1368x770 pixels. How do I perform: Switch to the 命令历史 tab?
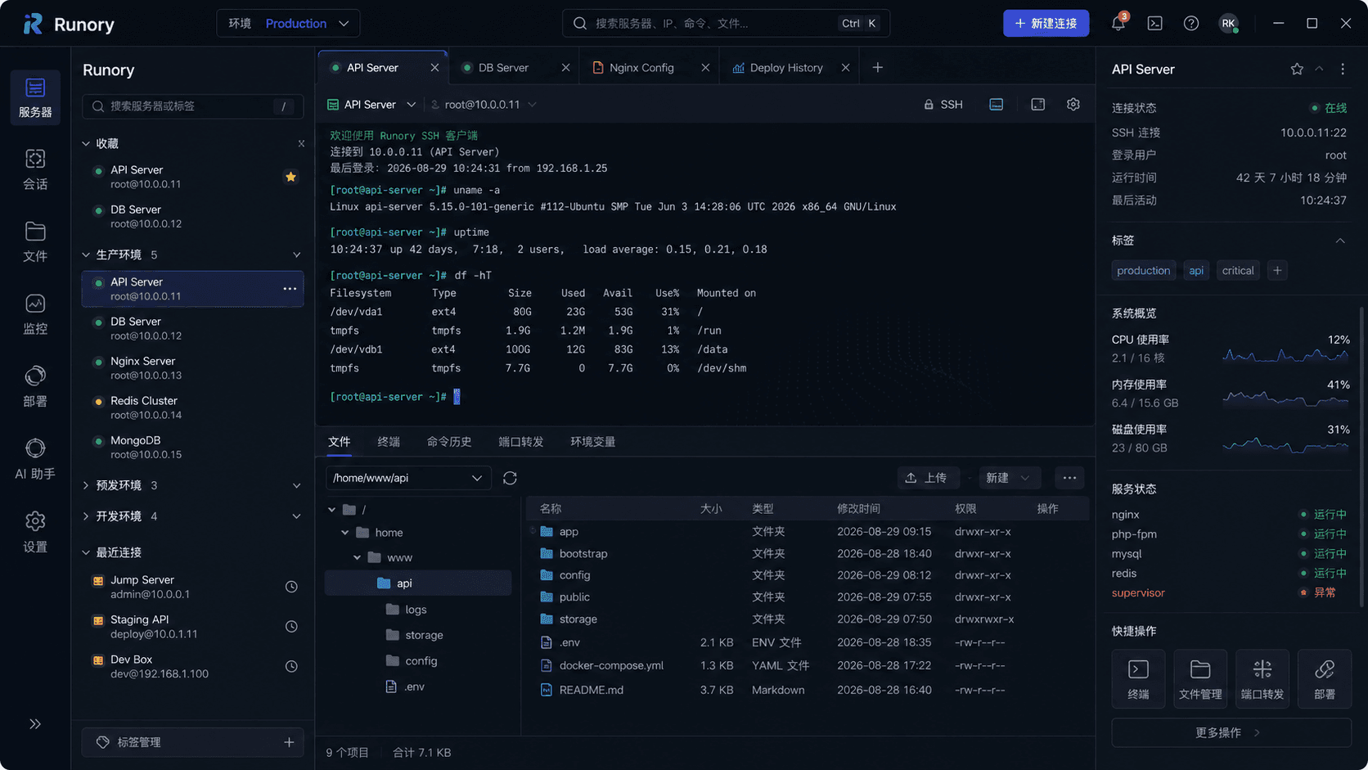[449, 442]
